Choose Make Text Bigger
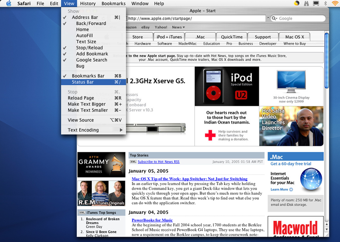 (93, 104)
